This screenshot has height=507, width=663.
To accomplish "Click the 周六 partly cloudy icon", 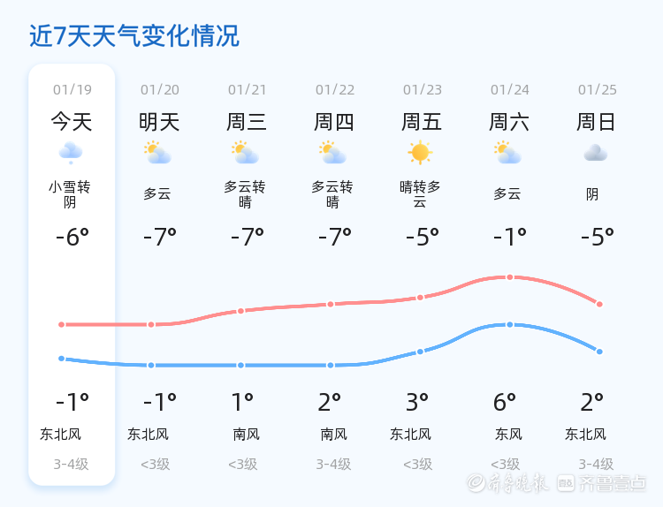I will [x=507, y=153].
